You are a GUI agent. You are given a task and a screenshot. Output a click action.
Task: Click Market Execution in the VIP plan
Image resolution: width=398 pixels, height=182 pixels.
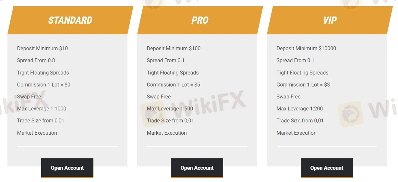coord(296,133)
